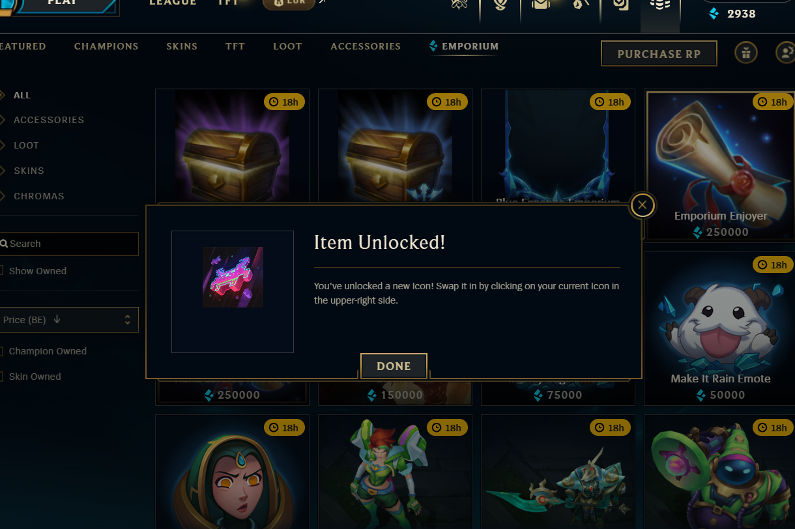Tick the Skin Owned checkbox

tap(2, 377)
